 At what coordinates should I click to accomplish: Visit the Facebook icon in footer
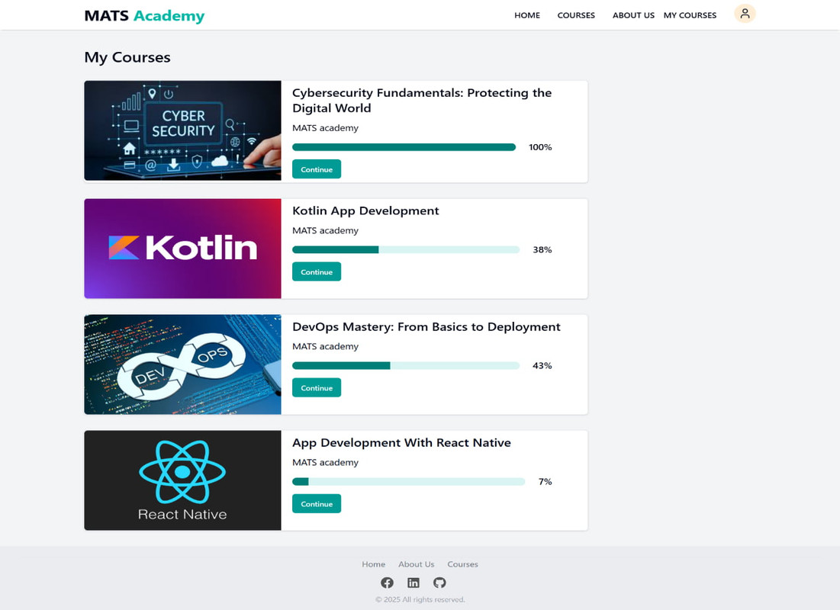(387, 583)
